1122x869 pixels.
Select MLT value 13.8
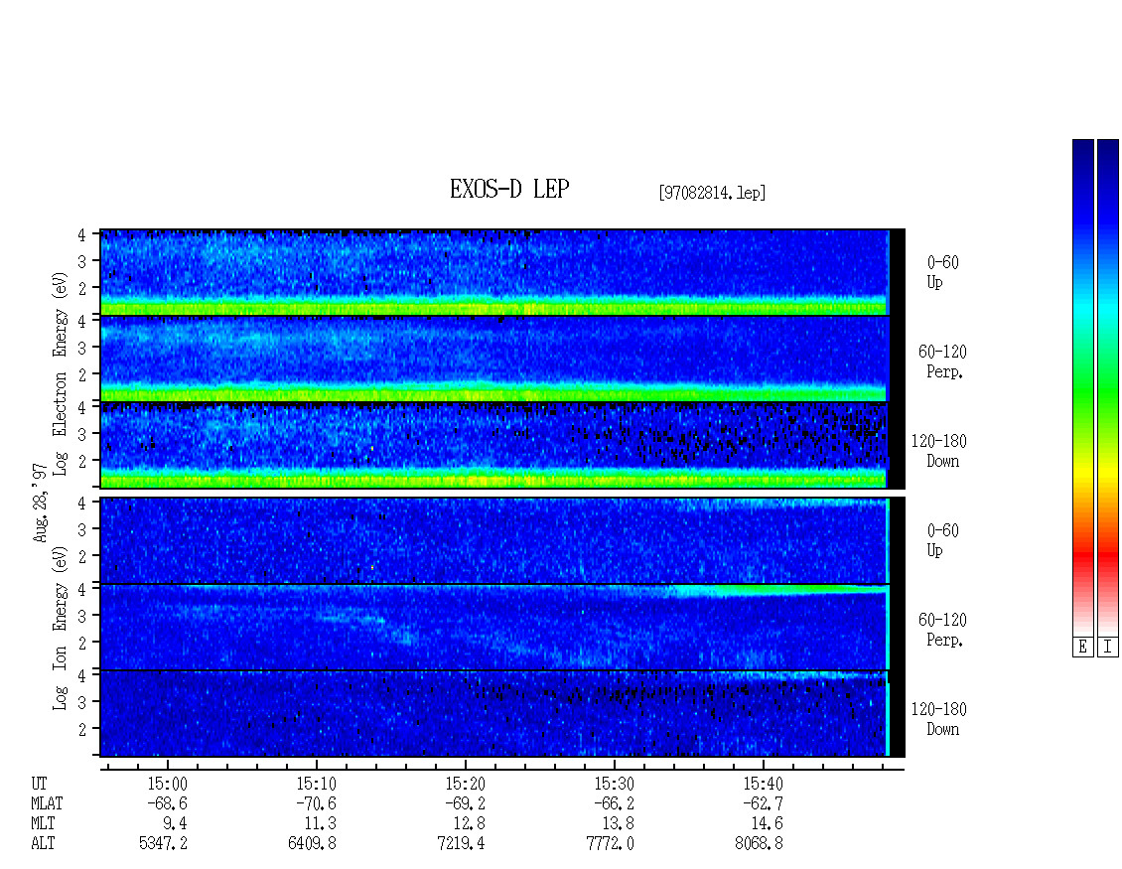[x=619, y=824]
